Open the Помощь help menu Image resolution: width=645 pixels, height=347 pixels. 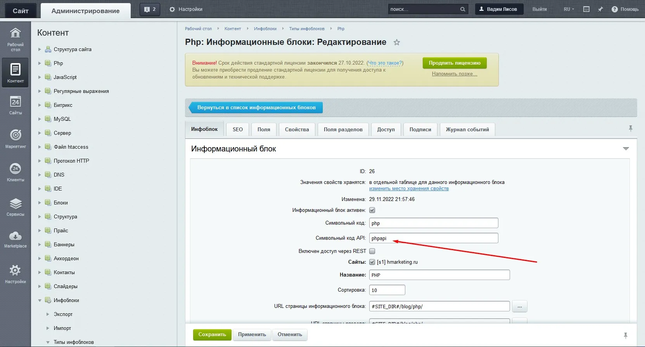(625, 9)
